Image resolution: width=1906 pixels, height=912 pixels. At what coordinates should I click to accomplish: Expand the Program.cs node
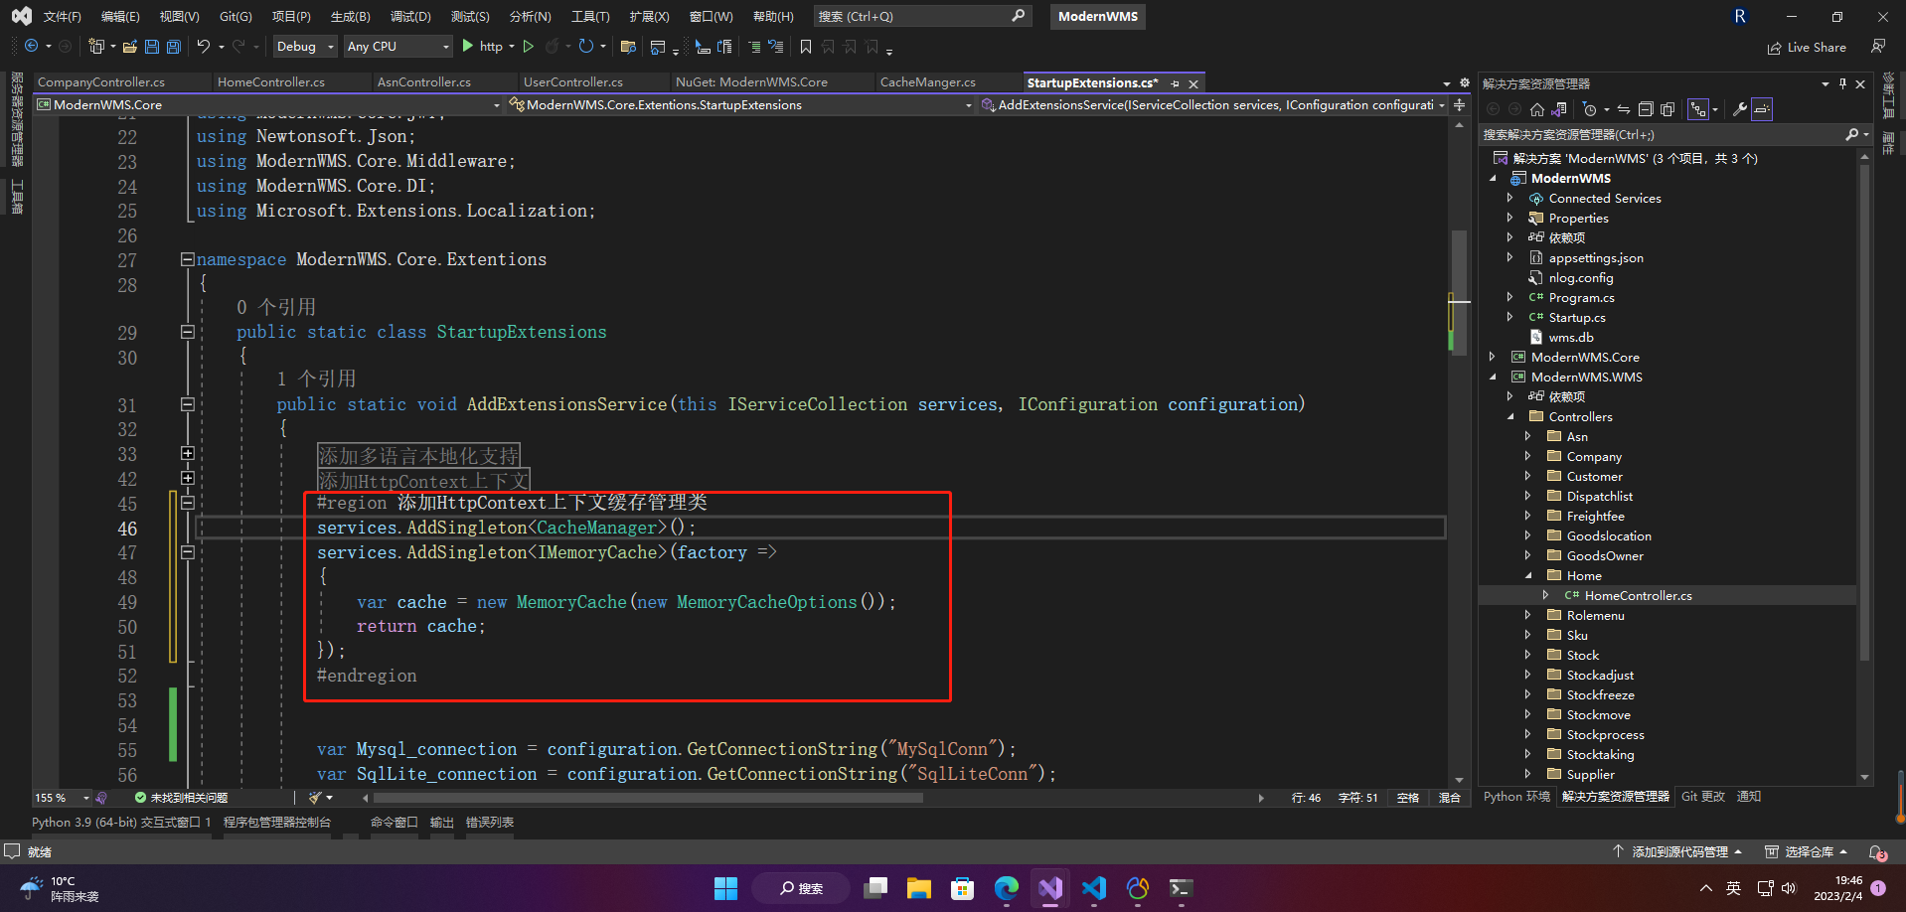coord(1510,297)
